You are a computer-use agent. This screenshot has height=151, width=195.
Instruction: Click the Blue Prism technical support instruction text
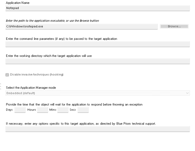[x=81, y=124]
